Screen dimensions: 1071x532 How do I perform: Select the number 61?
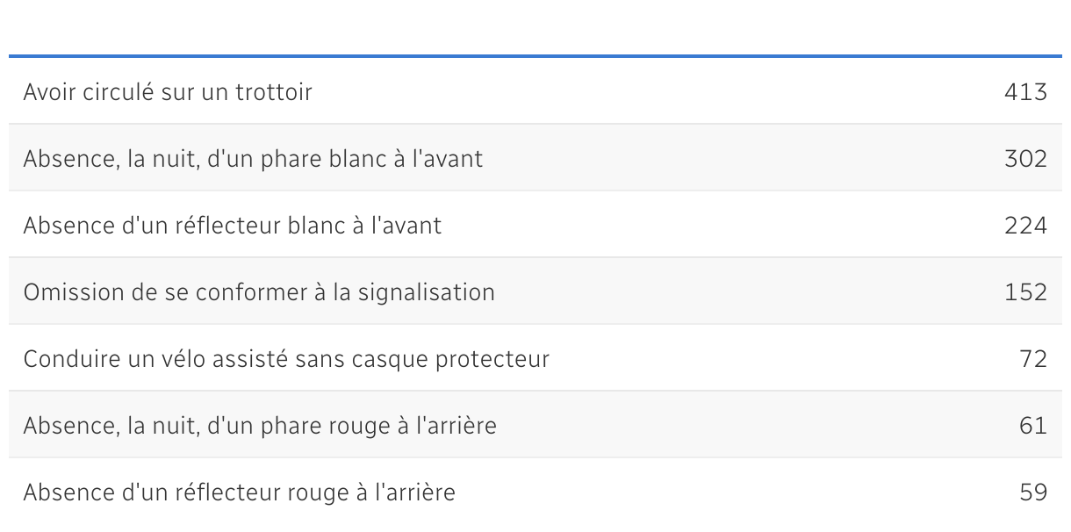pyautogui.click(x=1033, y=426)
